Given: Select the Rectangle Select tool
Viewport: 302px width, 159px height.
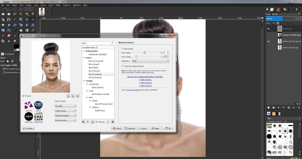Looking at the screenshot, I should click(x=3, y=14).
